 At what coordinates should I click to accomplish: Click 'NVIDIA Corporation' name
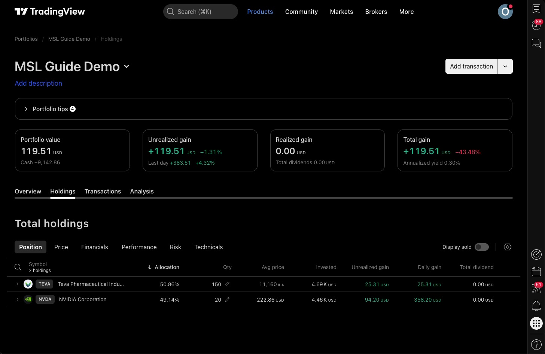pyautogui.click(x=83, y=299)
